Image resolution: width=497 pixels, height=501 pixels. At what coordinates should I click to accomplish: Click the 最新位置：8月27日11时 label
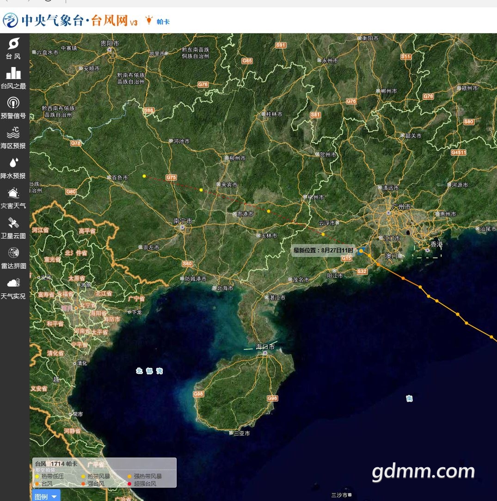(324, 250)
